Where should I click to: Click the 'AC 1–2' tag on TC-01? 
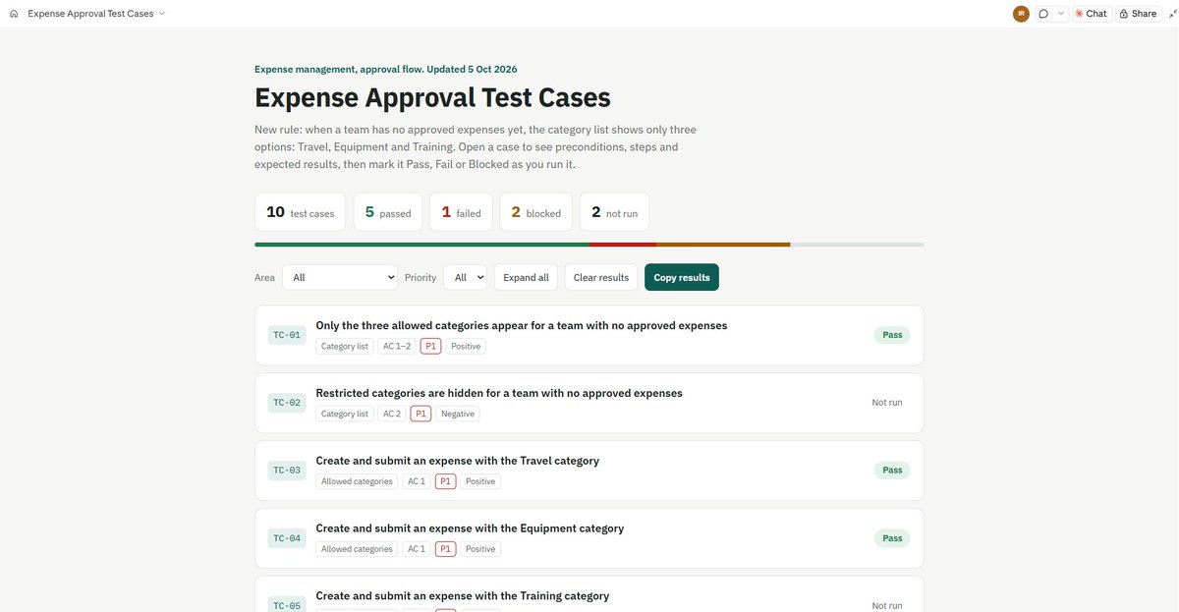tap(397, 346)
